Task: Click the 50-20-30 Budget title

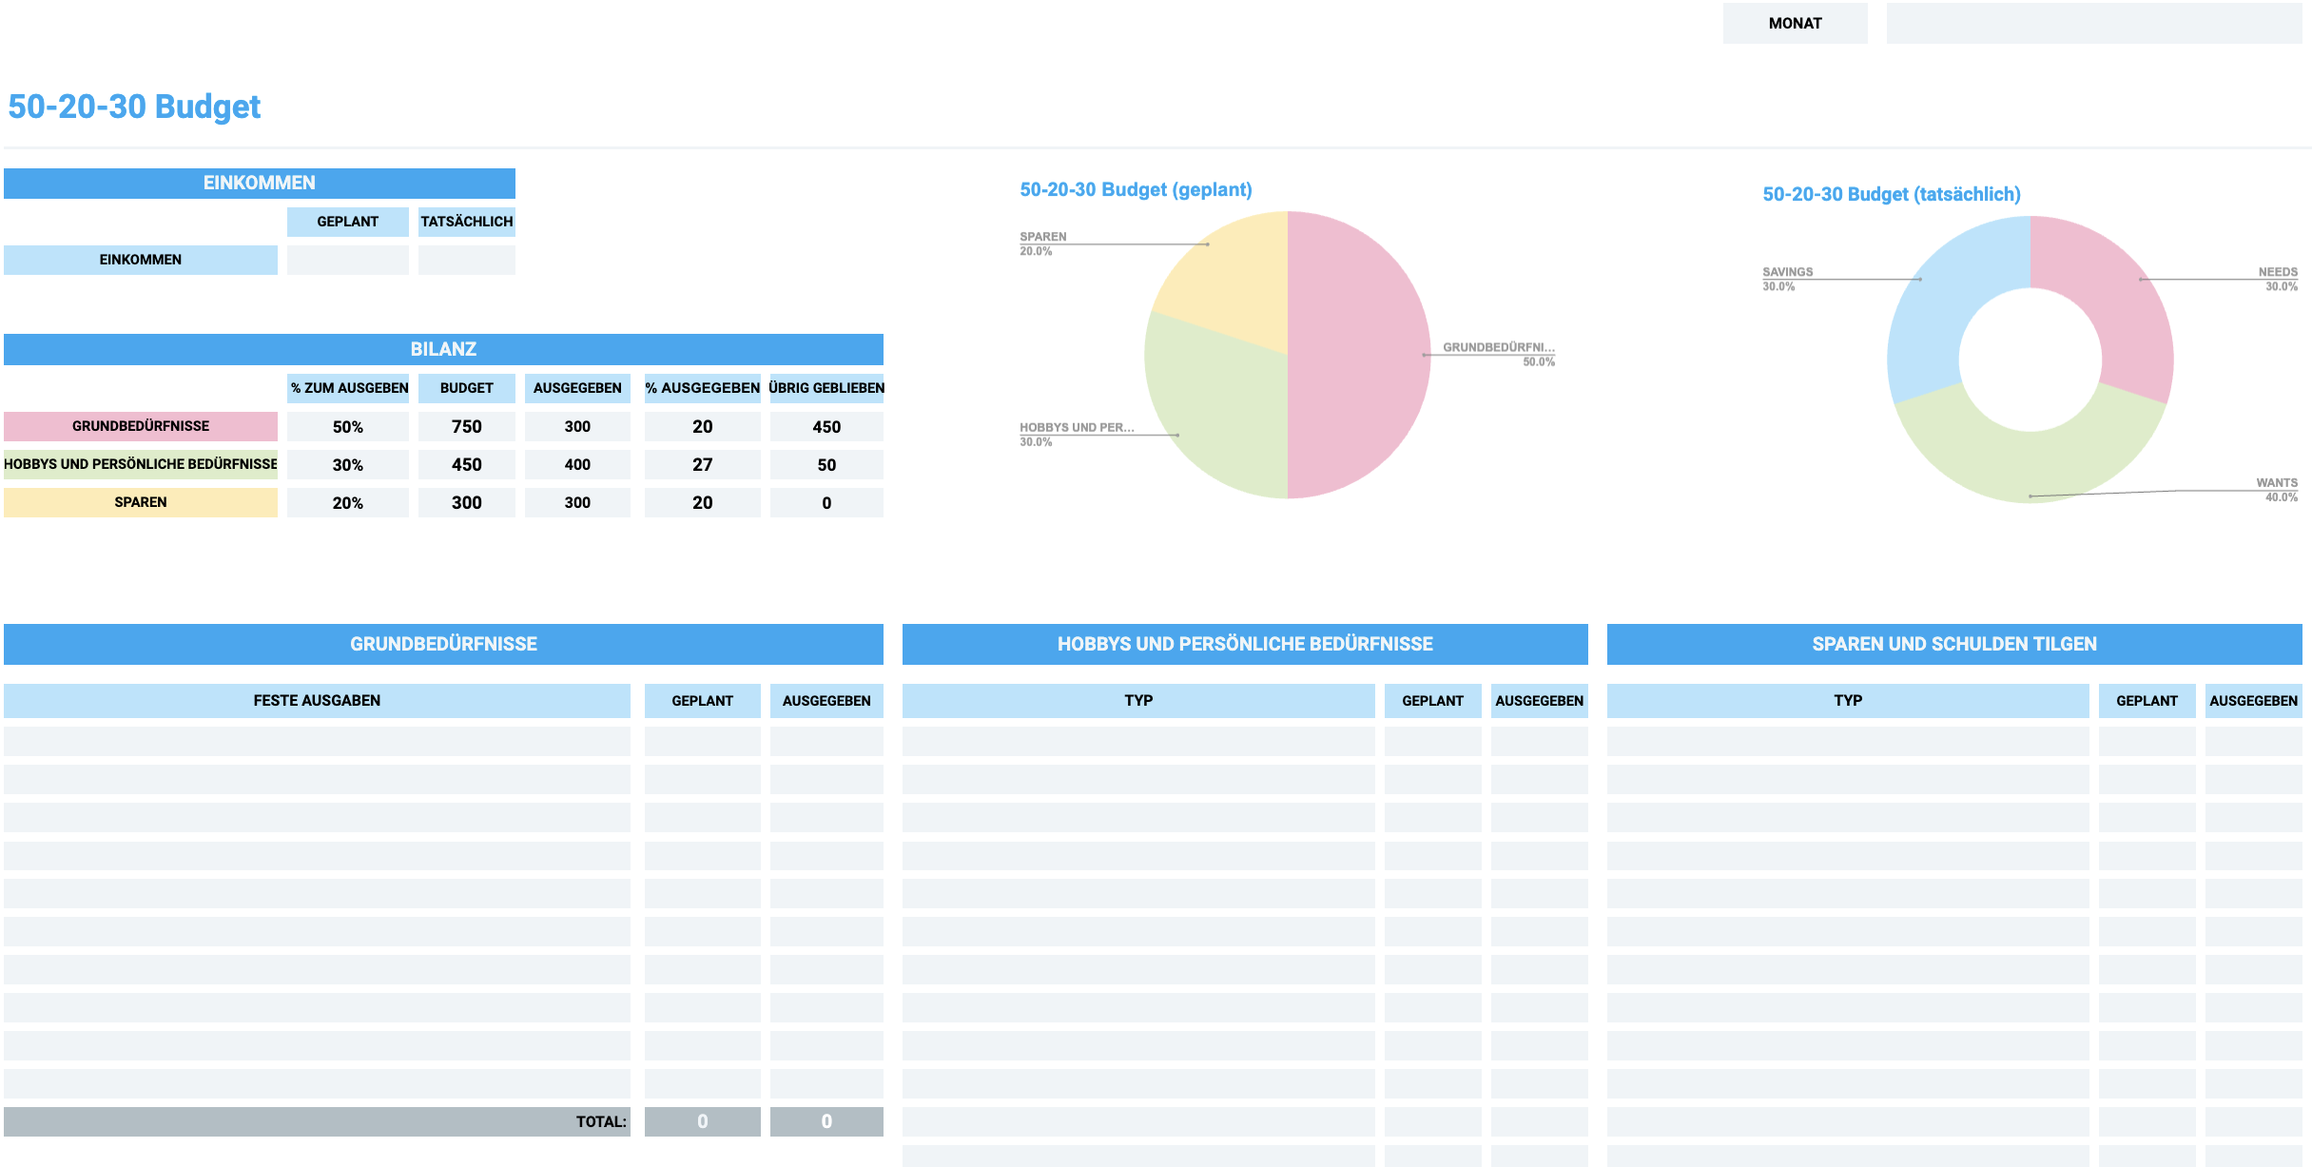Action: 134,107
